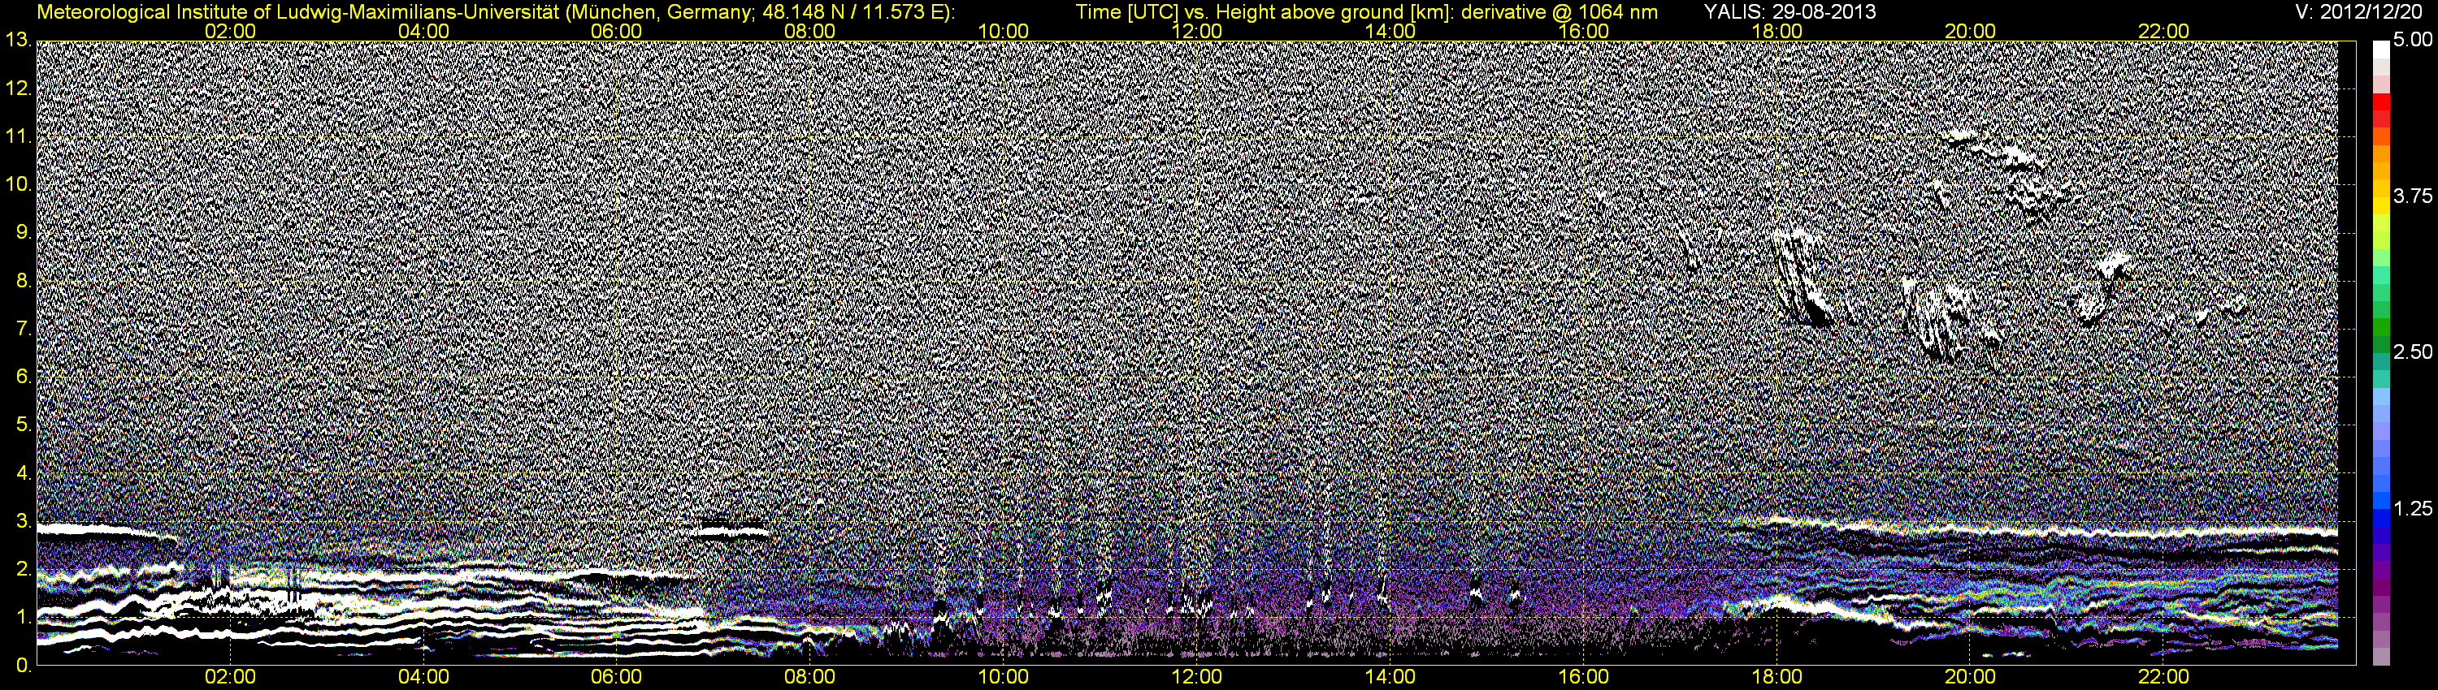The height and width of the screenshot is (690, 2438).
Task: Click the 8 km height axis label
Action: click(x=23, y=281)
